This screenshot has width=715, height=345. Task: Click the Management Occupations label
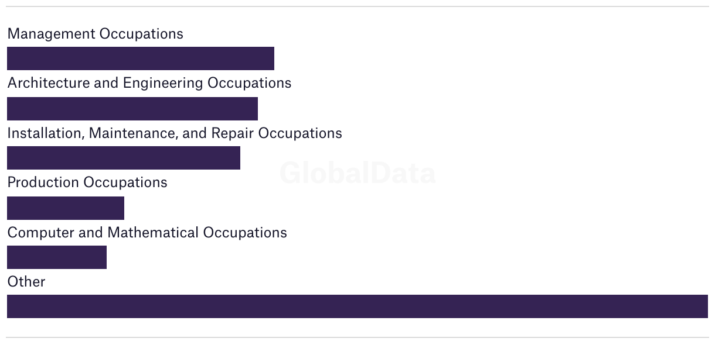point(95,34)
